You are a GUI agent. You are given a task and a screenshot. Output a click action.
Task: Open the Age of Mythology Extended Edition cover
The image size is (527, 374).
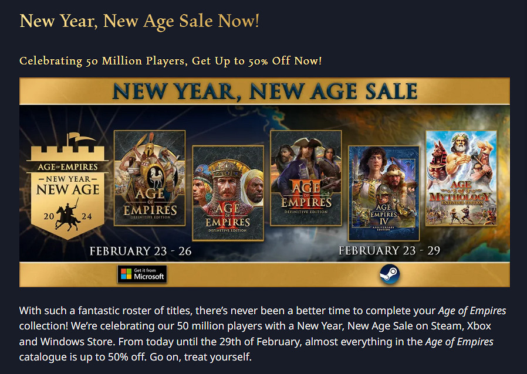pos(461,178)
